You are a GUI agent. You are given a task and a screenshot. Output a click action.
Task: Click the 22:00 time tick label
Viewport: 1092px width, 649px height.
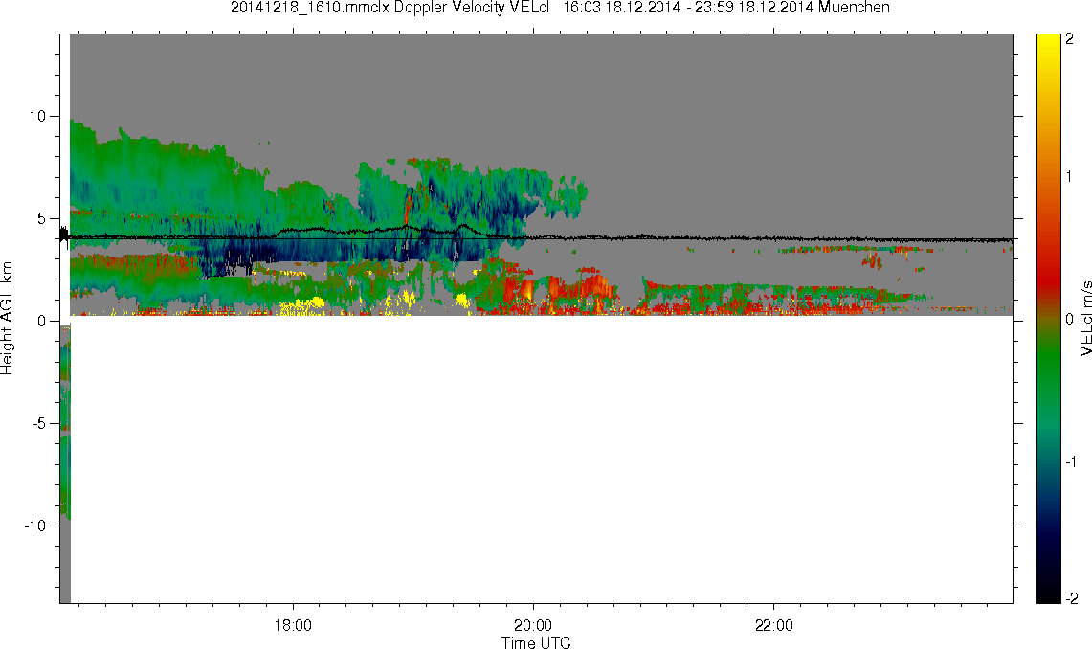[773, 625]
